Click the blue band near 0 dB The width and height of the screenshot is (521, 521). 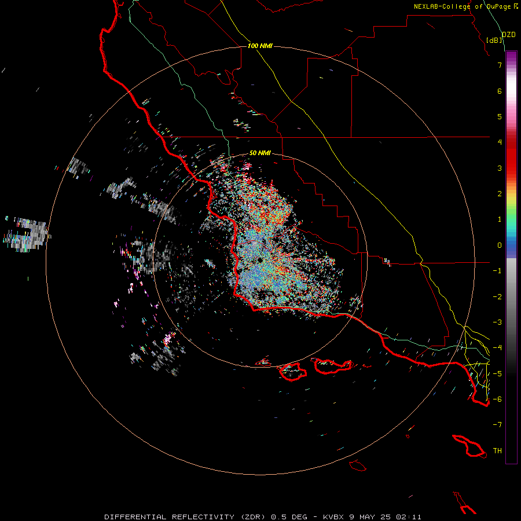511,246
